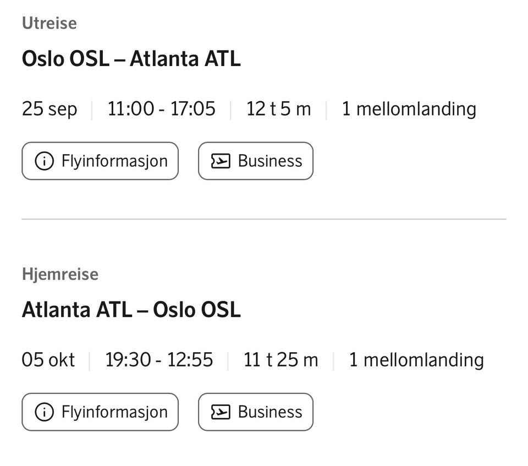Viewport: 528px width, 466px height.
Task: Click the 11 t 25 m duration
Action: pyautogui.click(x=281, y=359)
